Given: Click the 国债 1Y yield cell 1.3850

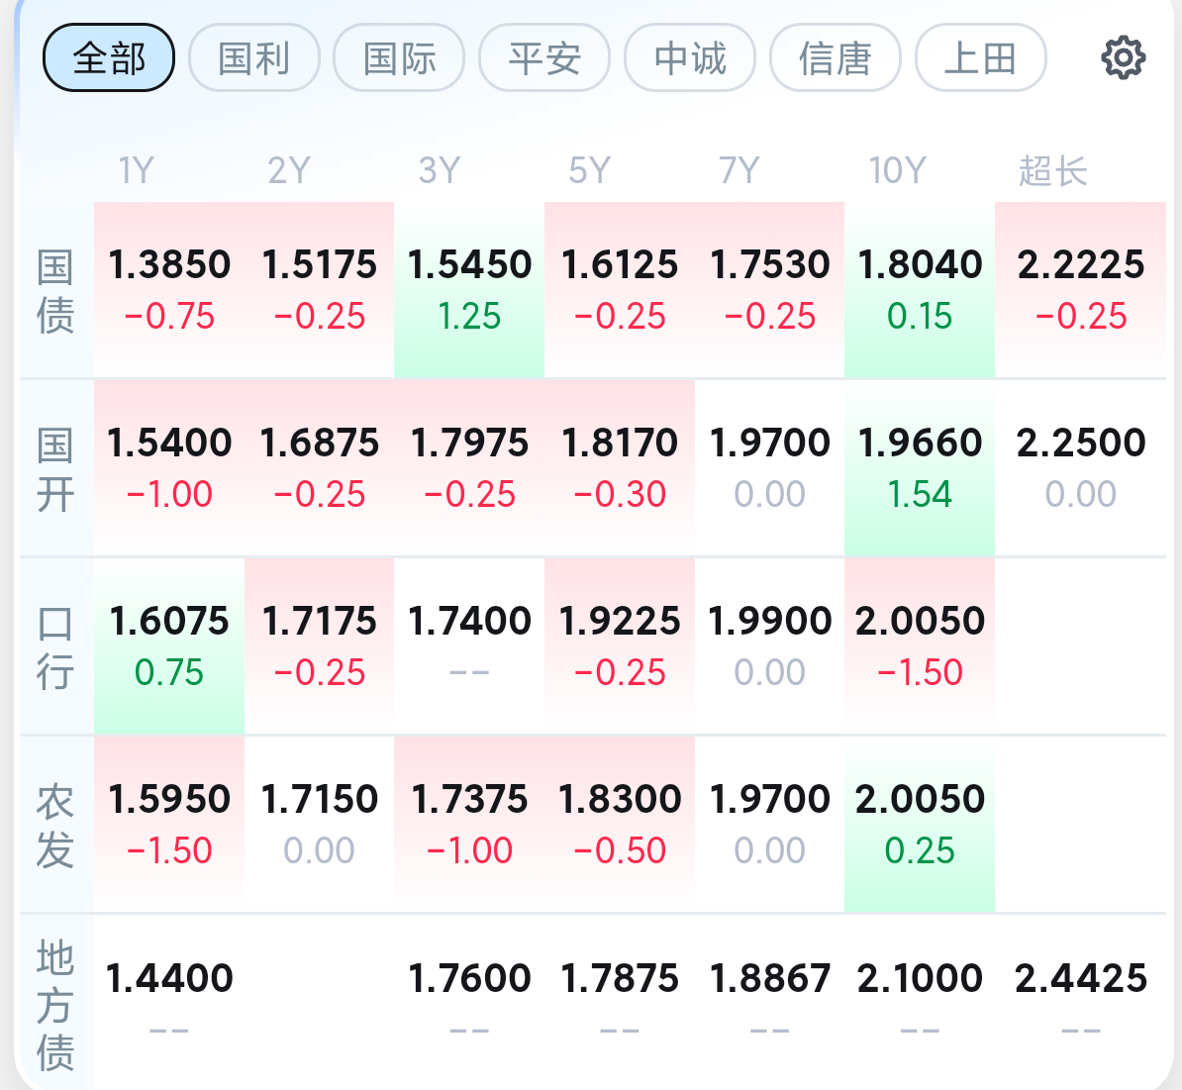Looking at the screenshot, I should [169, 288].
